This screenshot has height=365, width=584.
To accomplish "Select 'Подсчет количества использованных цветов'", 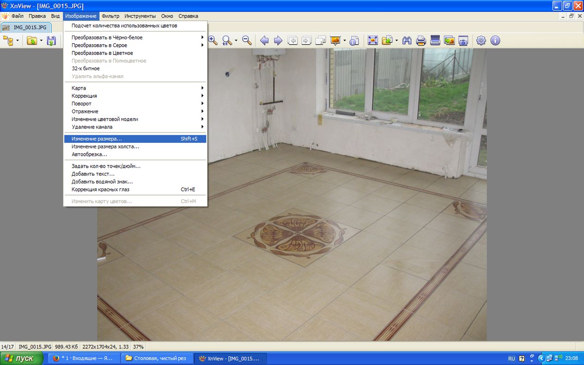I will [135, 25].
